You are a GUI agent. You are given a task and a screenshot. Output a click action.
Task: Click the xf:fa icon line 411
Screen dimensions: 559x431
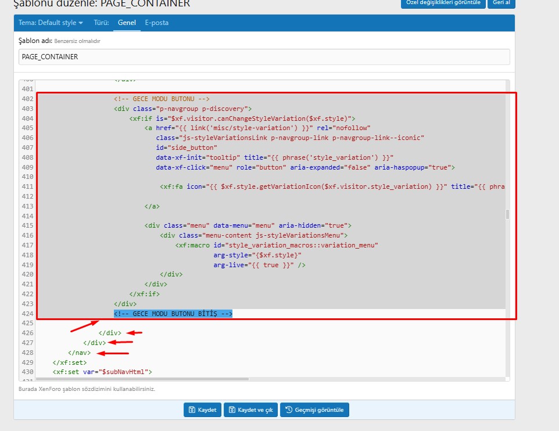pos(332,186)
